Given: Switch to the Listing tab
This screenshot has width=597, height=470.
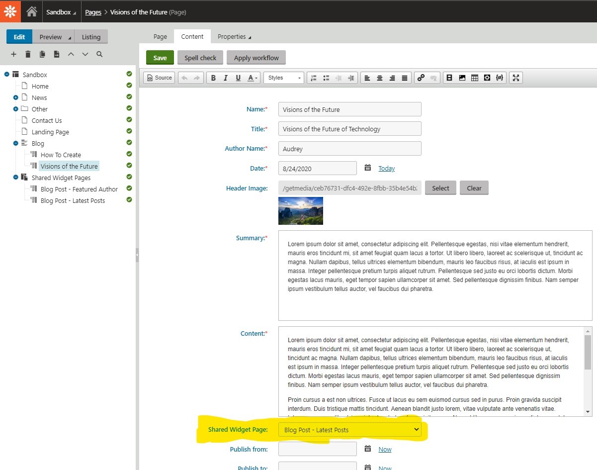Looking at the screenshot, I should click(x=91, y=37).
